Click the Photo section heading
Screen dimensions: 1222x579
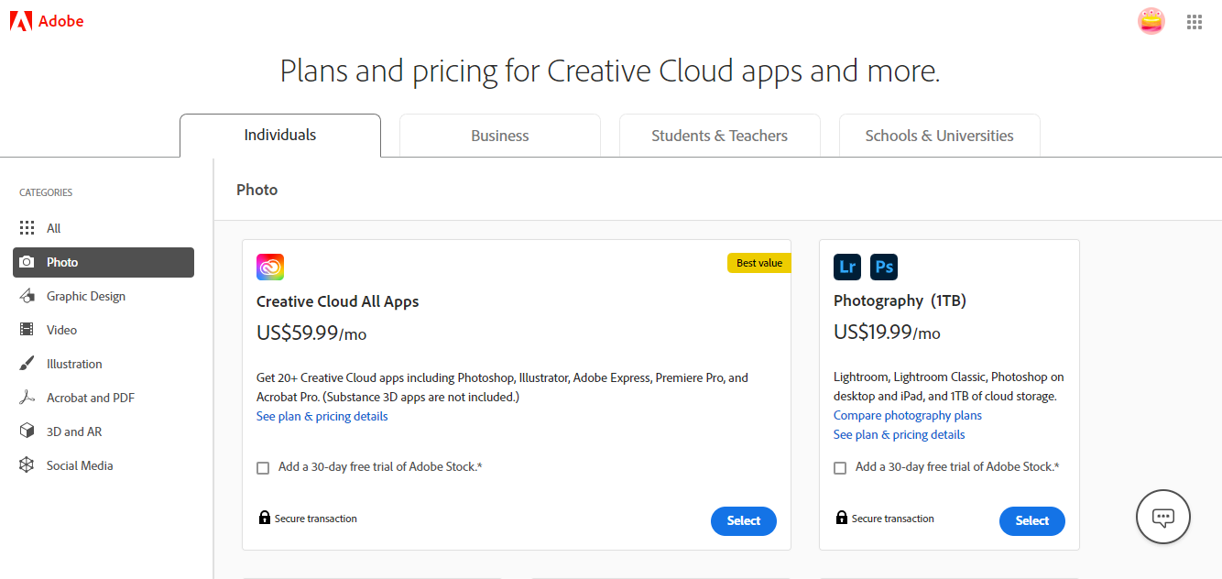pos(257,190)
